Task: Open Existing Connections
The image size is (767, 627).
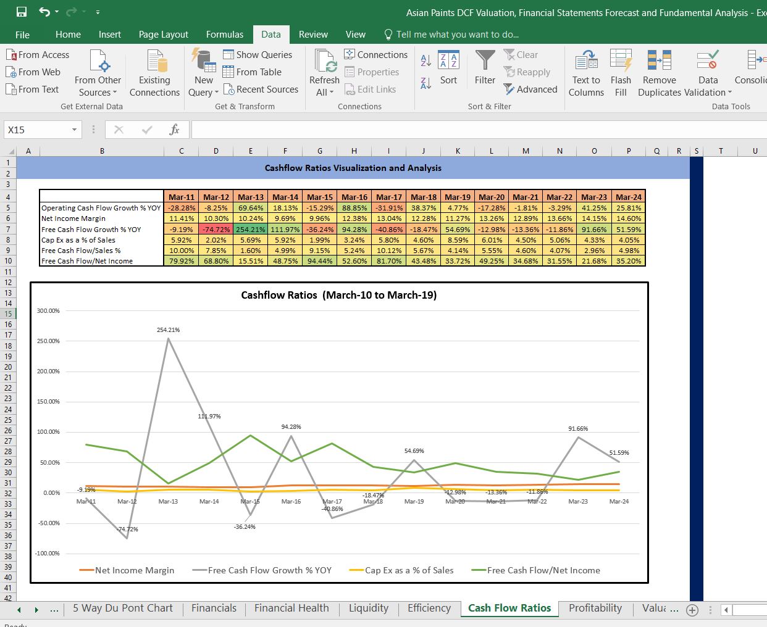Action: [154, 74]
